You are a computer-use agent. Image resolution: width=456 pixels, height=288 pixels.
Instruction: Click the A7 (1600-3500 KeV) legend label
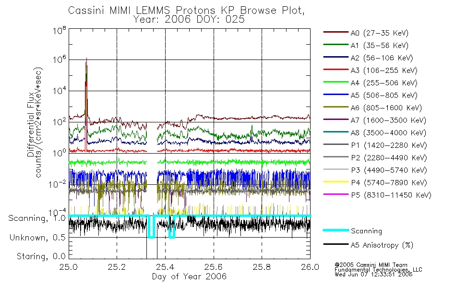(388, 121)
